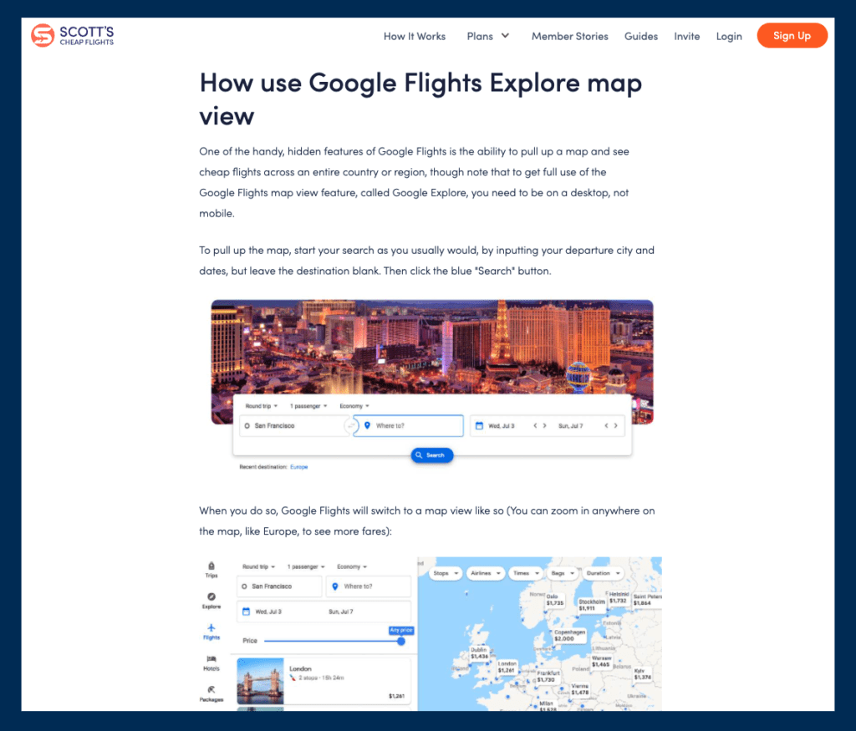Click the highlighted Where to? destination field

click(x=408, y=425)
